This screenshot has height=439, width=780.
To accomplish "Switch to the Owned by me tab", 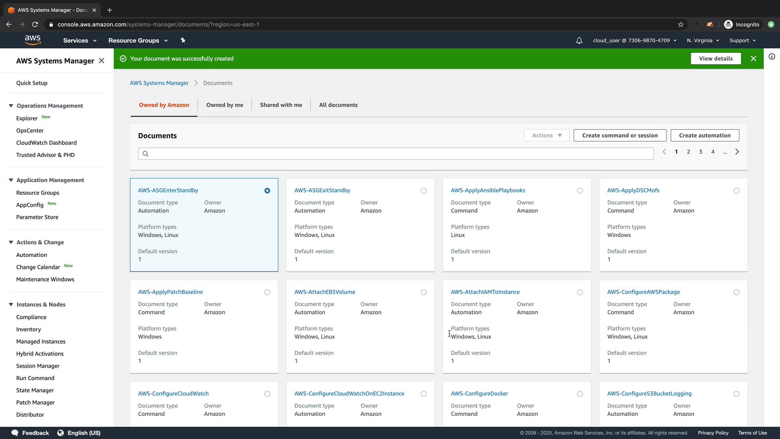I will click(x=224, y=105).
